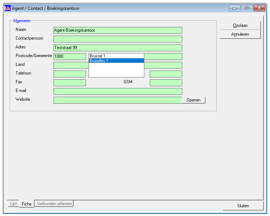
Task: Open the Verbonden artiesten tab
Action: (x=54, y=204)
